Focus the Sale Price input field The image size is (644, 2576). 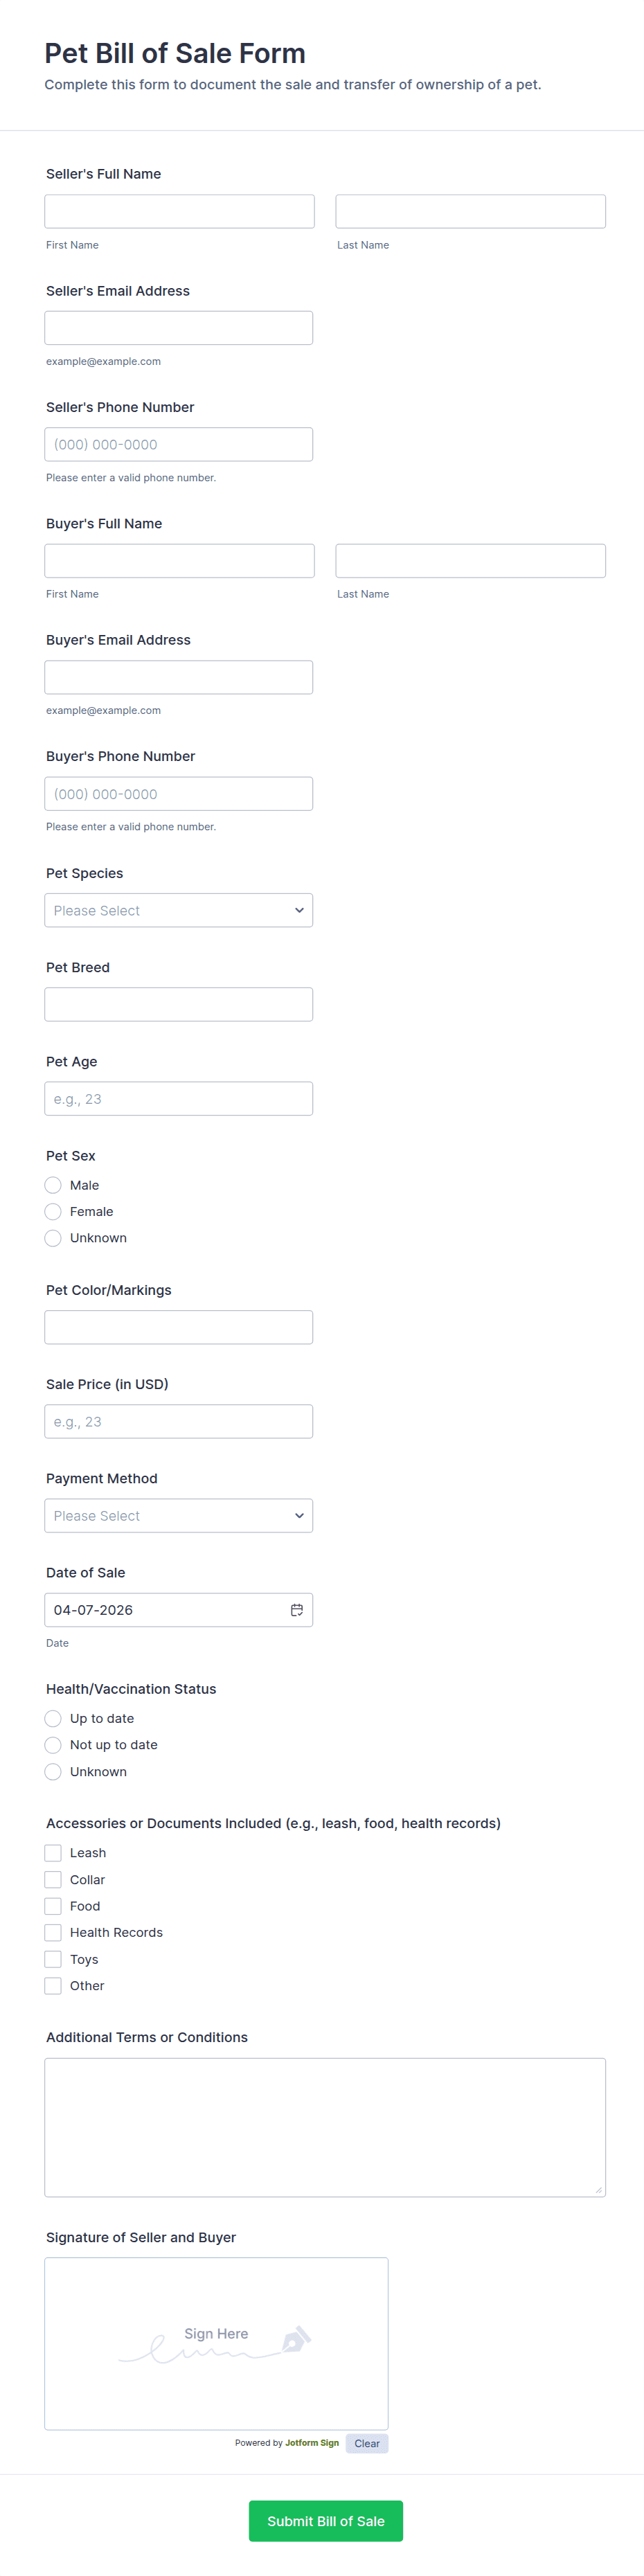click(x=179, y=1422)
